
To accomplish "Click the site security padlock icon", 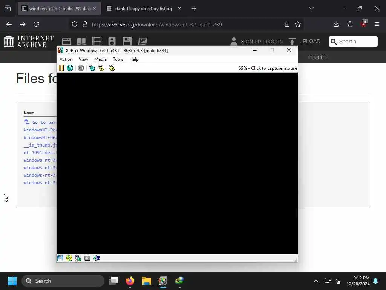I will coord(85,24).
